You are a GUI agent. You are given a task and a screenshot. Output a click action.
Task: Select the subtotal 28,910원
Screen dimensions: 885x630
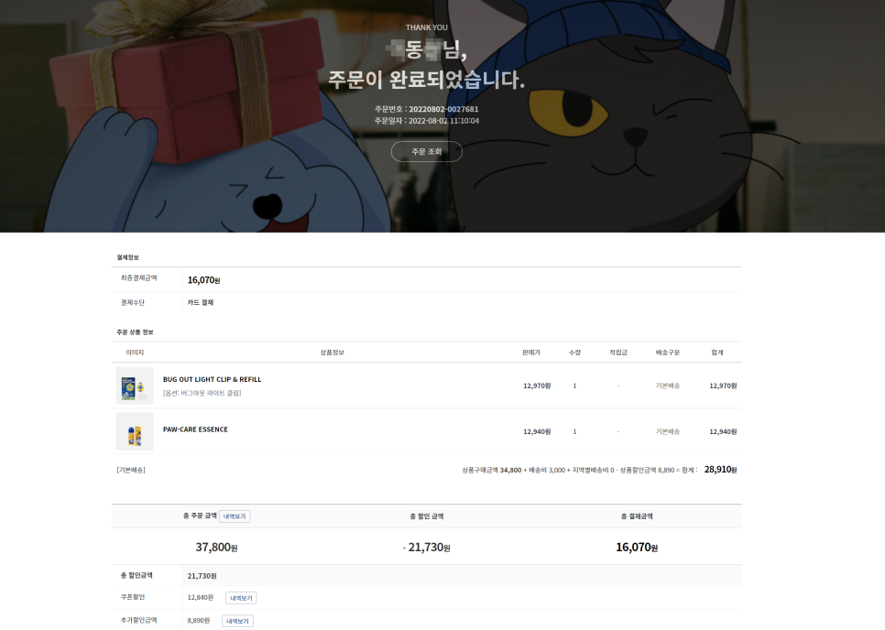point(721,469)
